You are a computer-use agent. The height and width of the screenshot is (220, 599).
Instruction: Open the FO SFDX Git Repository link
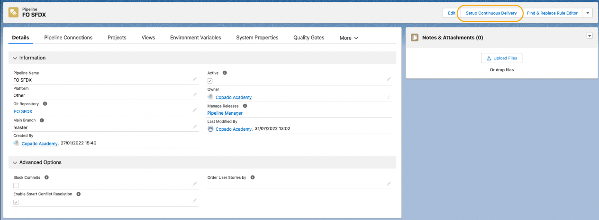point(23,111)
